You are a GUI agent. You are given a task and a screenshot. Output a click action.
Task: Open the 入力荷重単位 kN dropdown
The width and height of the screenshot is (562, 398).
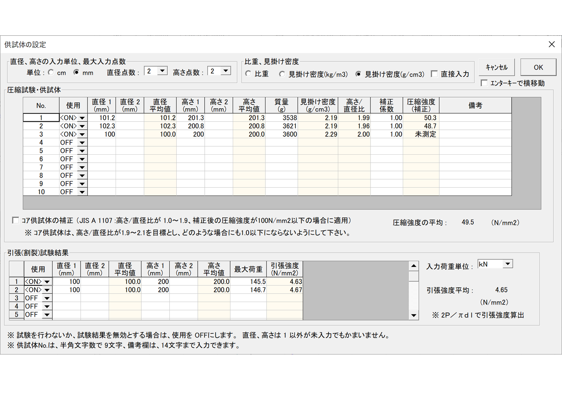tap(508, 264)
